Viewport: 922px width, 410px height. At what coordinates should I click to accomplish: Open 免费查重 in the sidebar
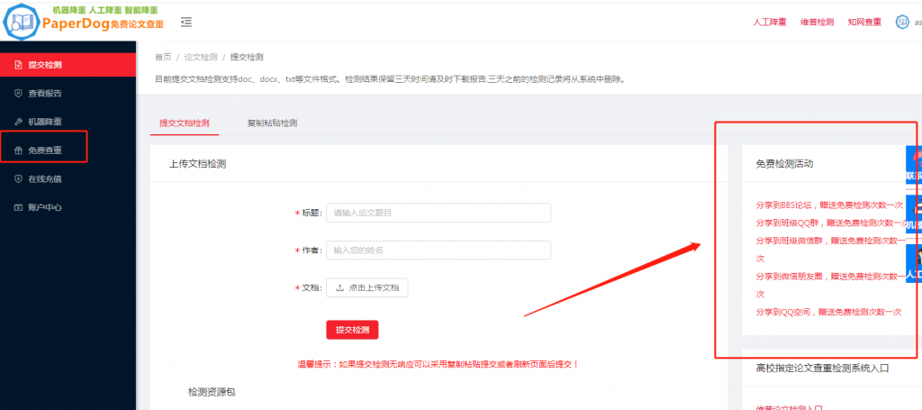[x=45, y=150]
